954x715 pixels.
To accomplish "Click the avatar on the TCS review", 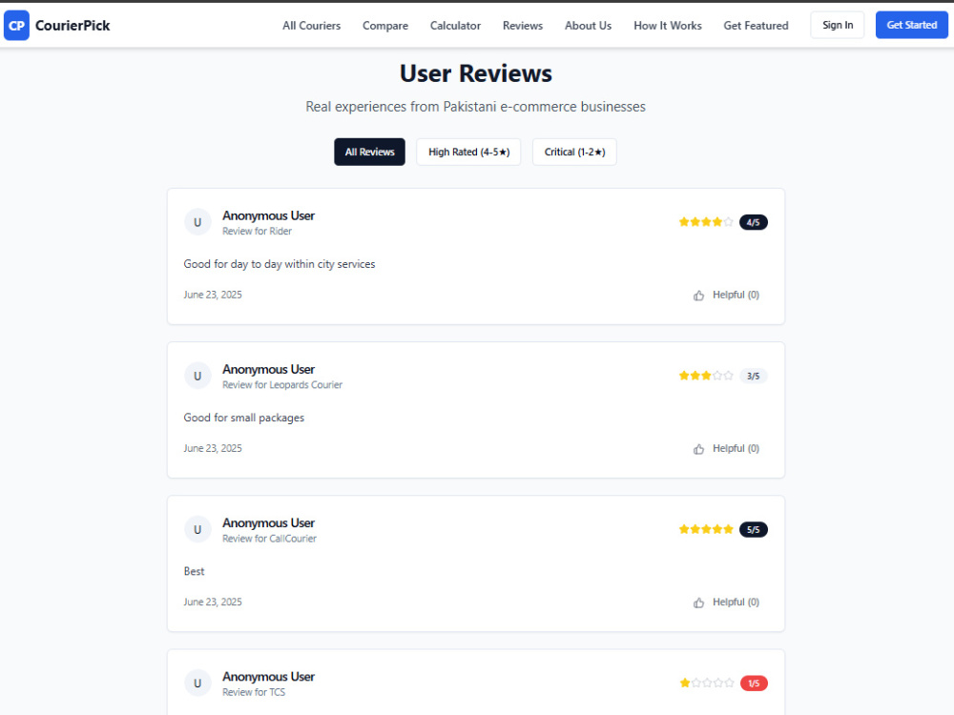I will [x=197, y=684].
